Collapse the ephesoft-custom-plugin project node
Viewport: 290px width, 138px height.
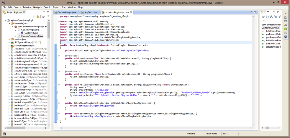(x=6, y=20)
